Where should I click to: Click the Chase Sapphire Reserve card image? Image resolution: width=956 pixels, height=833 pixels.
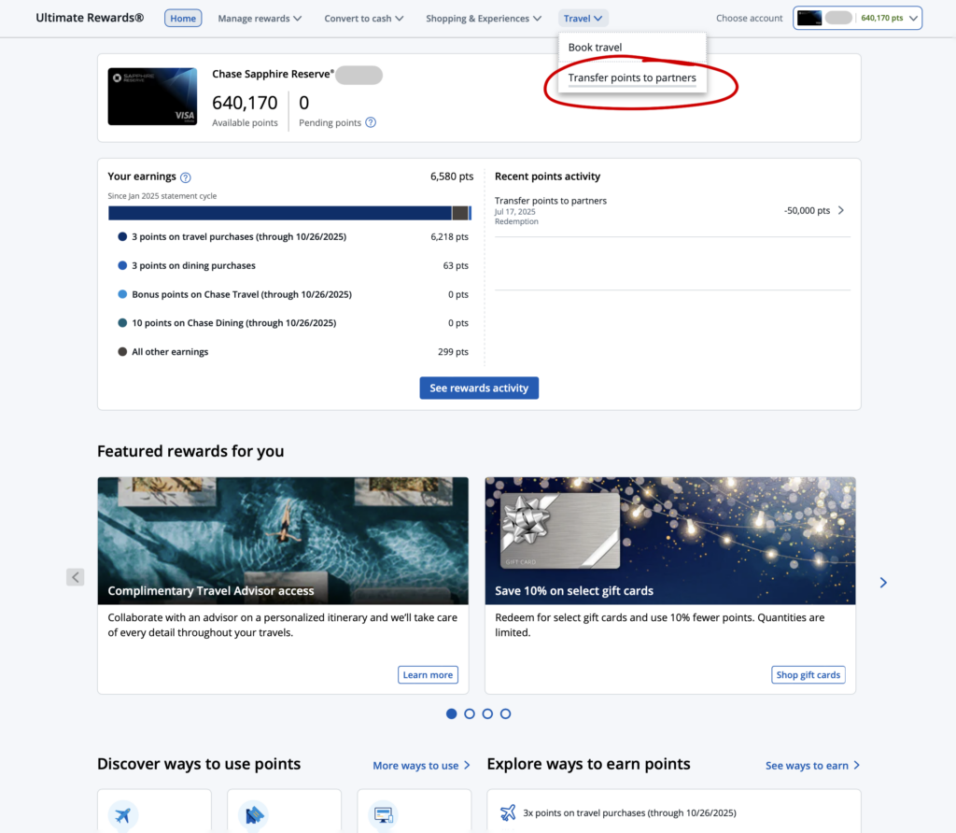click(x=152, y=96)
